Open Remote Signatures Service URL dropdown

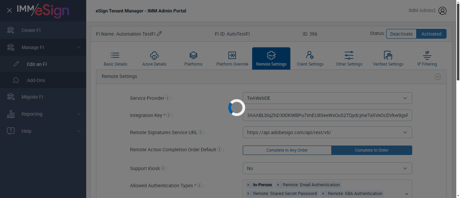click(327, 132)
